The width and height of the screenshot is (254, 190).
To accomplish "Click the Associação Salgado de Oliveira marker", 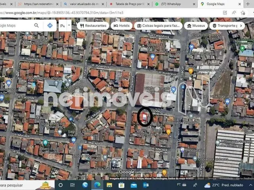I will tap(218, 142).
